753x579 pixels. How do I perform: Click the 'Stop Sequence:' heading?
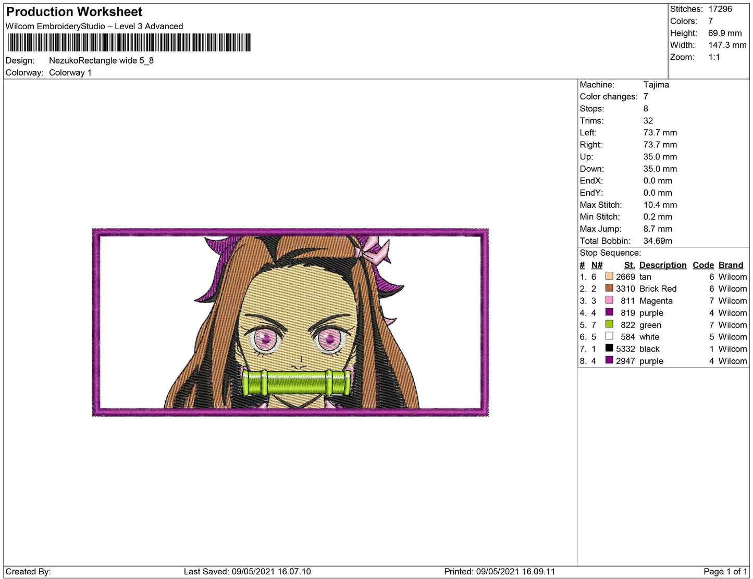tap(610, 253)
